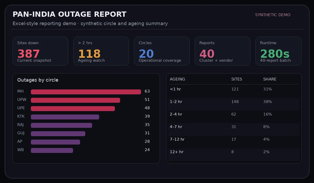Click the 2% share cell
This screenshot has height=183, width=314.
[x=266, y=152]
